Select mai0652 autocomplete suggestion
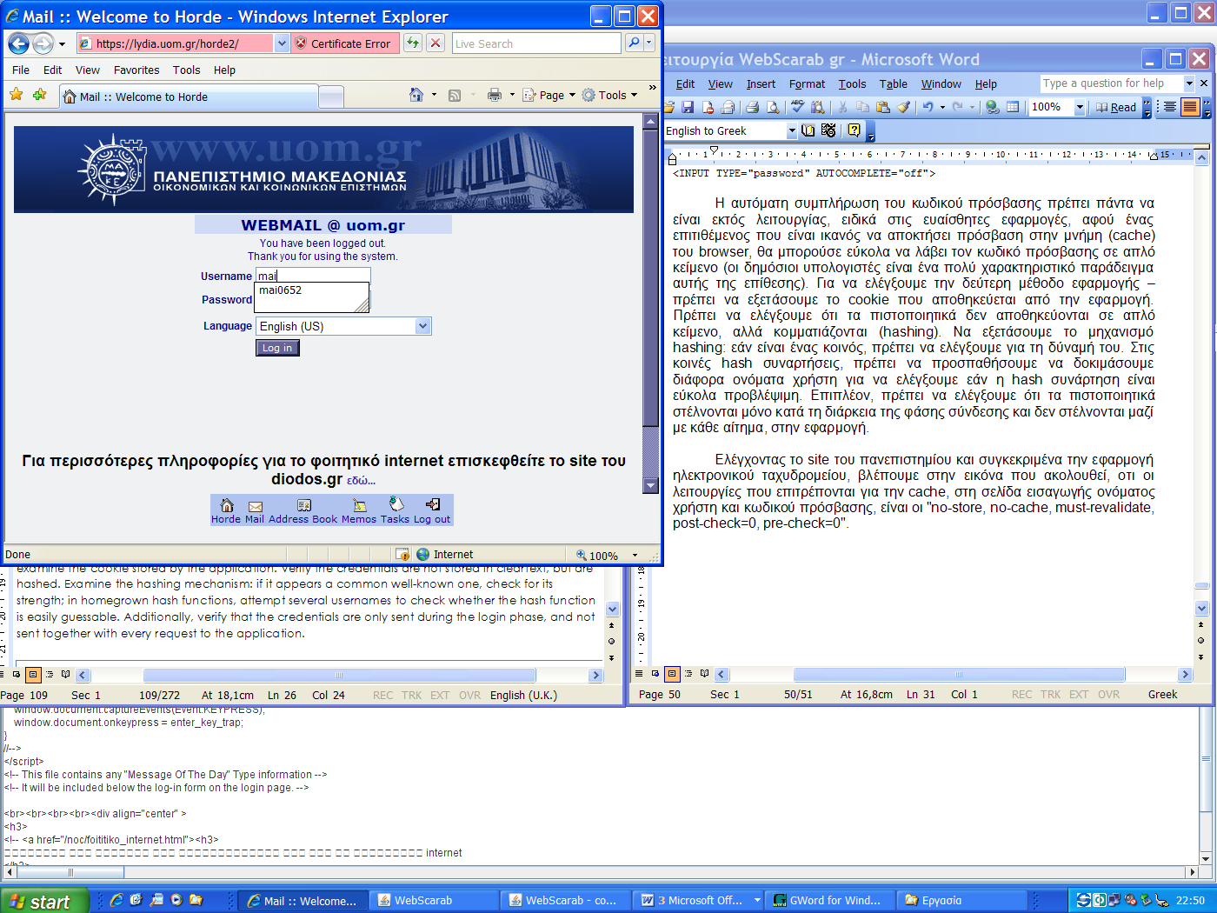This screenshot has height=913, width=1217. 280,290
